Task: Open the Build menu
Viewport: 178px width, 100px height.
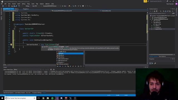Action: click(19, 4)
